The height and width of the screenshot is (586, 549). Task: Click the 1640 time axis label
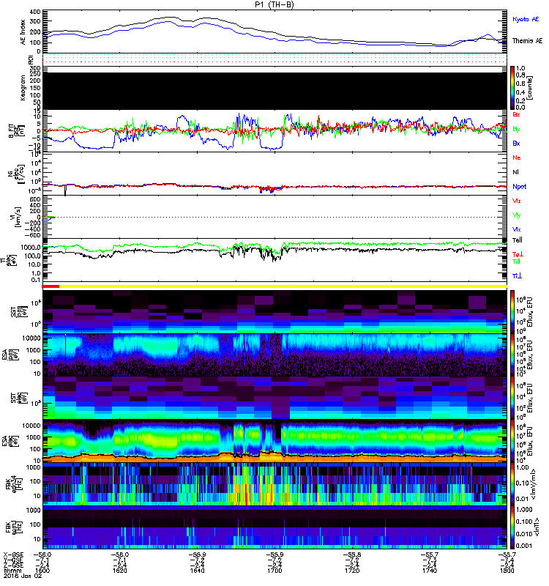coord(197,571)
